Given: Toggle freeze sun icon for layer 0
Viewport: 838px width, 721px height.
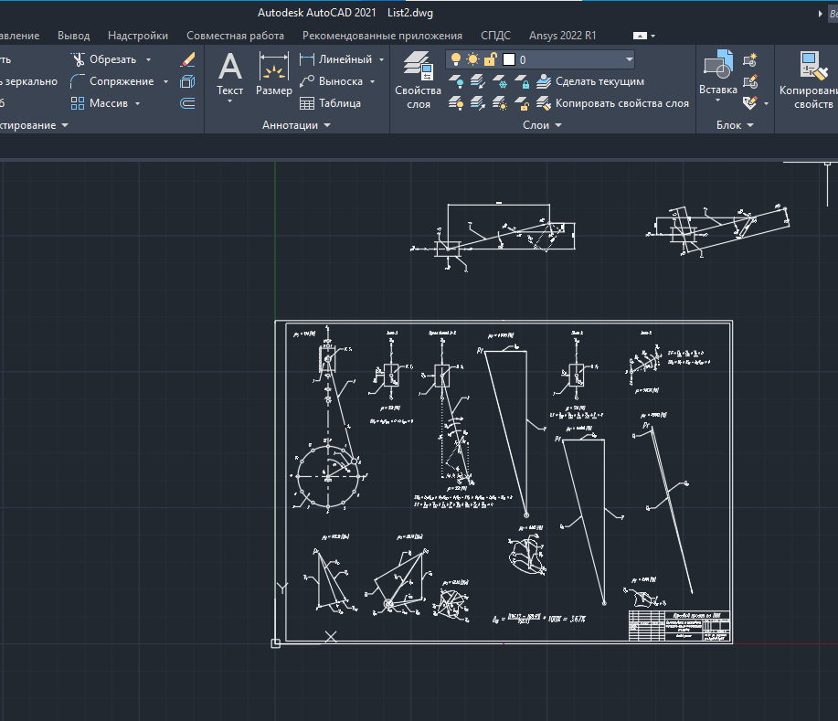Looking at the screenshot, I should (x=472, y=59).
